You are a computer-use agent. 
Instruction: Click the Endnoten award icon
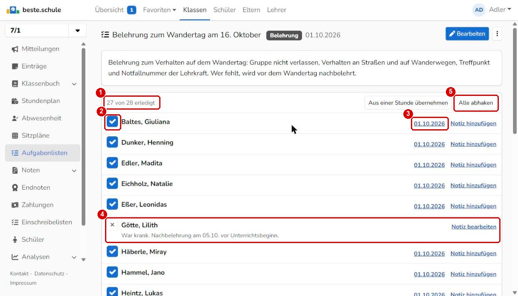[x=15, y=188]
